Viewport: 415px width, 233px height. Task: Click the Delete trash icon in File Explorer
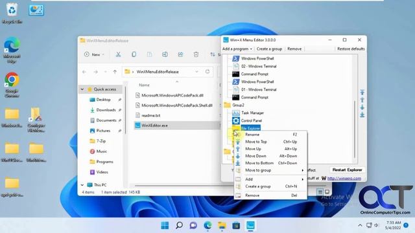point(196,54)
